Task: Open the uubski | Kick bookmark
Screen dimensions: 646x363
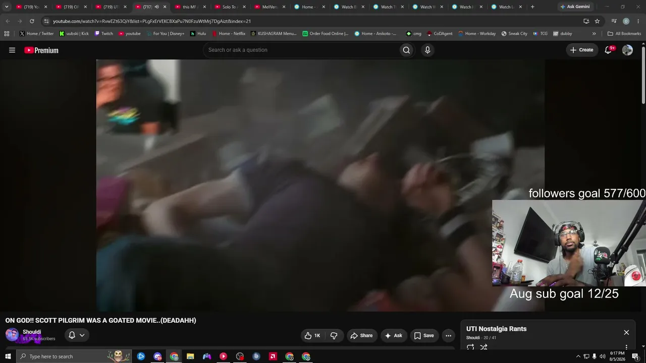Action: pyautogui.click(x=74, y=34)
